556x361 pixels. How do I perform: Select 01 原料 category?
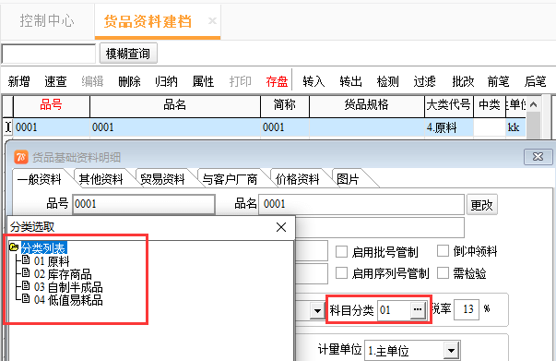tap(52, 261)
